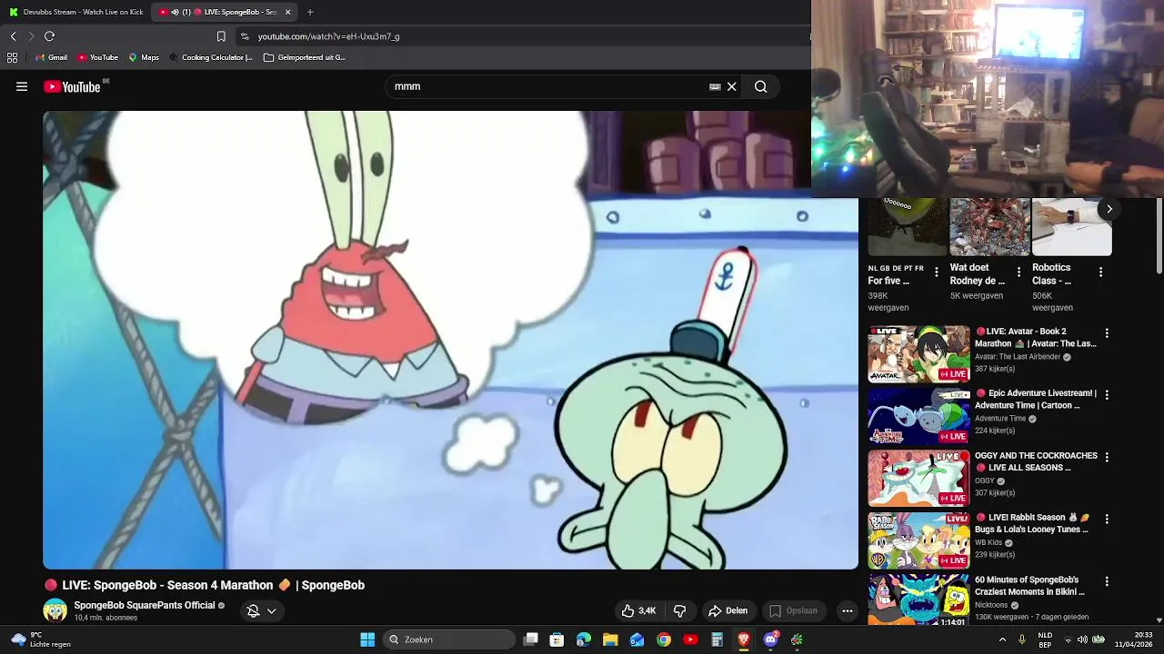This screenshot has height=654, width=1164.
Task: Dislike the video with thumbs down
Action: (679, 611)
